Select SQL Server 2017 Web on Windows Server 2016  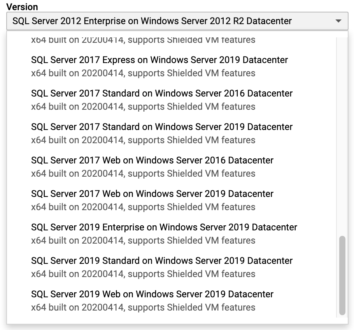coord(152,160)
